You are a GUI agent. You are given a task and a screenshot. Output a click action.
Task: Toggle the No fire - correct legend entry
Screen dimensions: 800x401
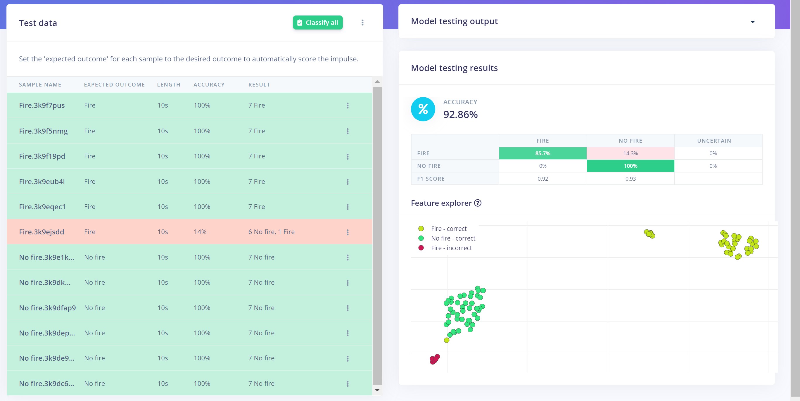point(447,238)
